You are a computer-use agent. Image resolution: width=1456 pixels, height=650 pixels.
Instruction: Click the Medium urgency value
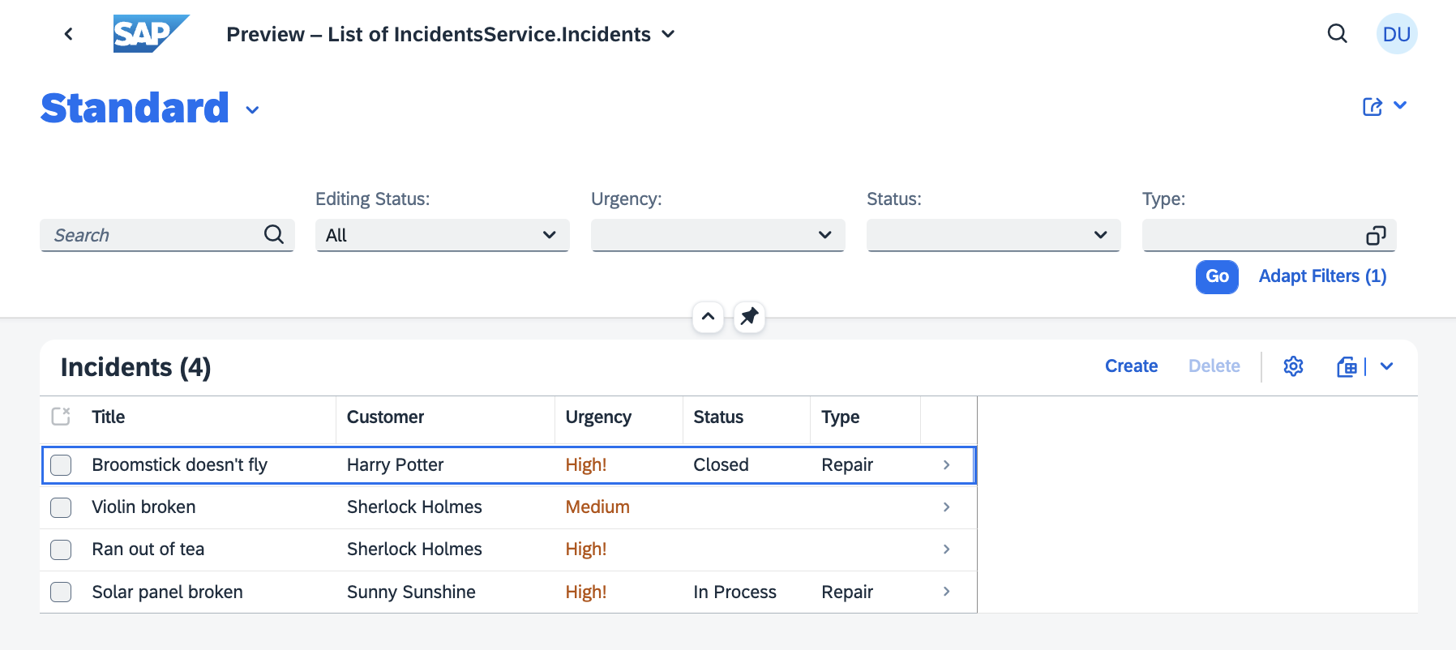(597, 507)
